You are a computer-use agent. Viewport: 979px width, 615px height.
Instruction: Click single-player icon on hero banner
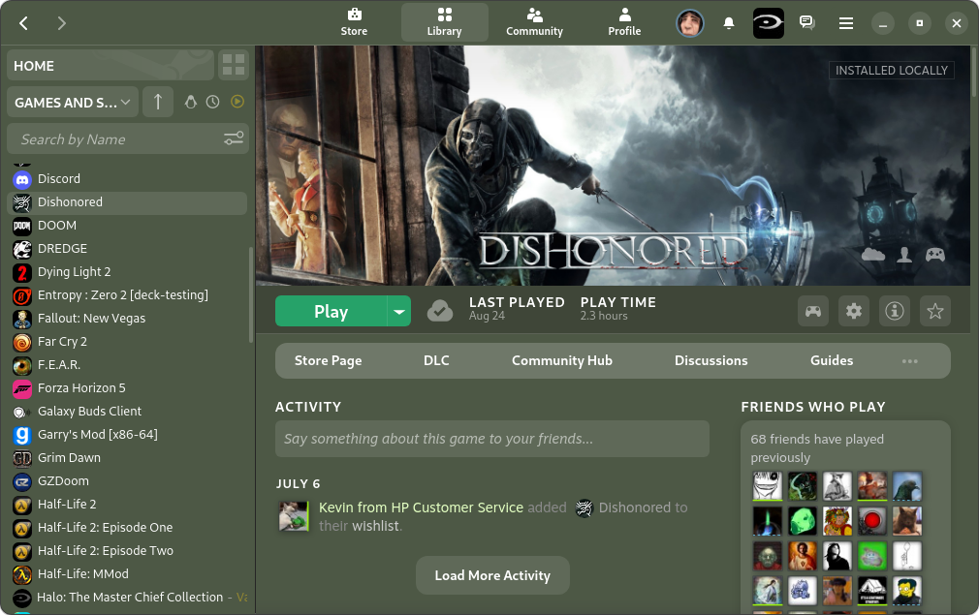(x=904, y=255)
